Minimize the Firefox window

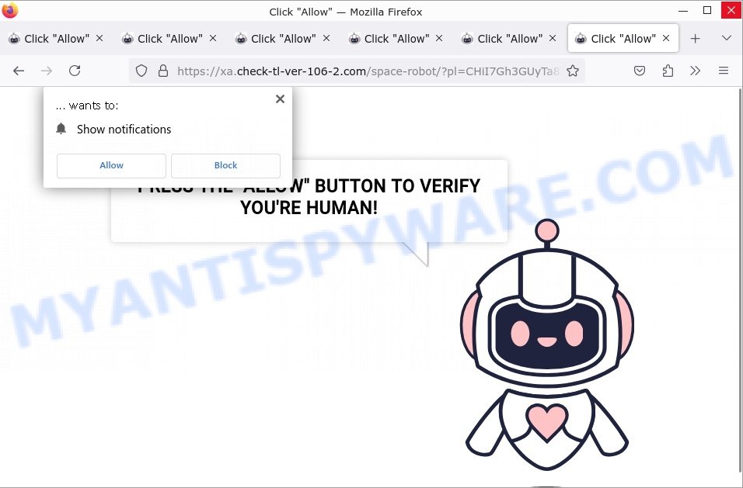click(x=683, y=10)
